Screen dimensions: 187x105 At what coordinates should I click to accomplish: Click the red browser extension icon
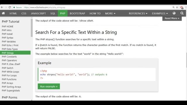182,8
